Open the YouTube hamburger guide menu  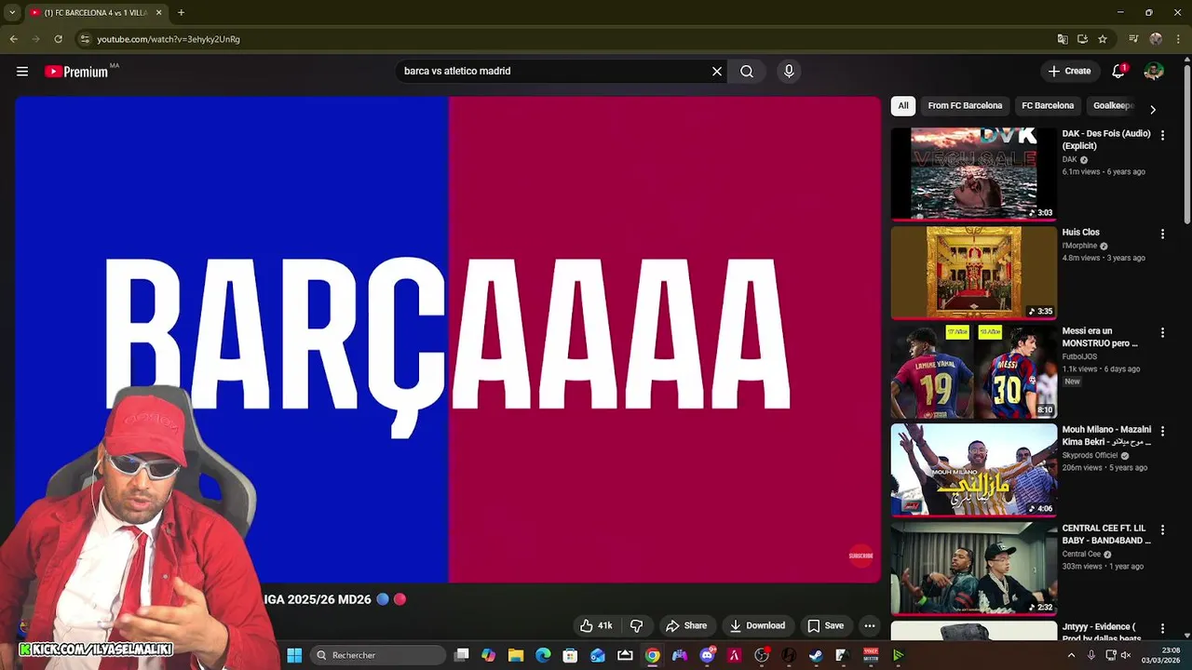point(22,71)
